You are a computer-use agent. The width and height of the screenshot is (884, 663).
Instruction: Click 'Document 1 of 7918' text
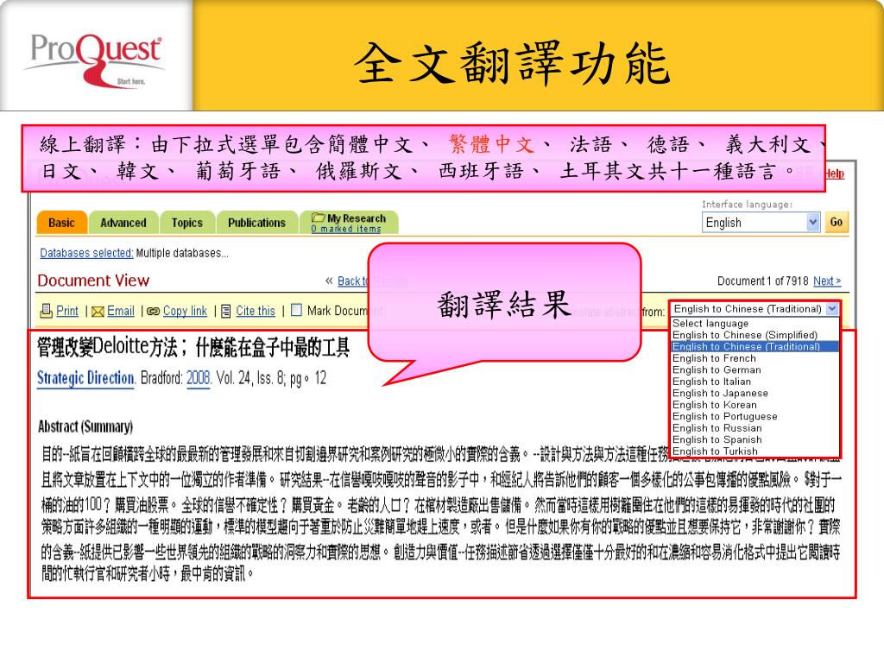[762, 281]
